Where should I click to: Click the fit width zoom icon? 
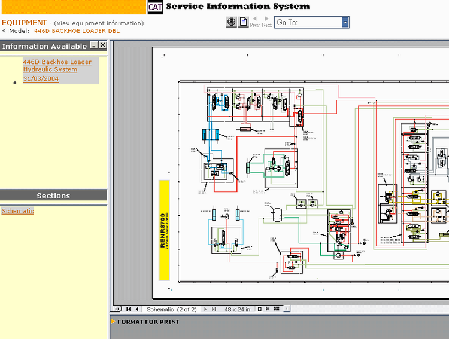(268, 309)
